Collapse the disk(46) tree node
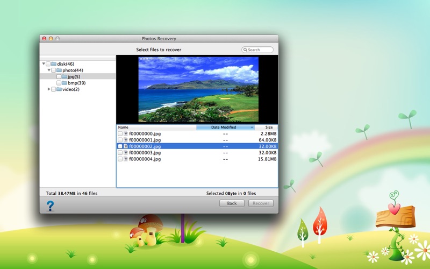 click(44, 63)
